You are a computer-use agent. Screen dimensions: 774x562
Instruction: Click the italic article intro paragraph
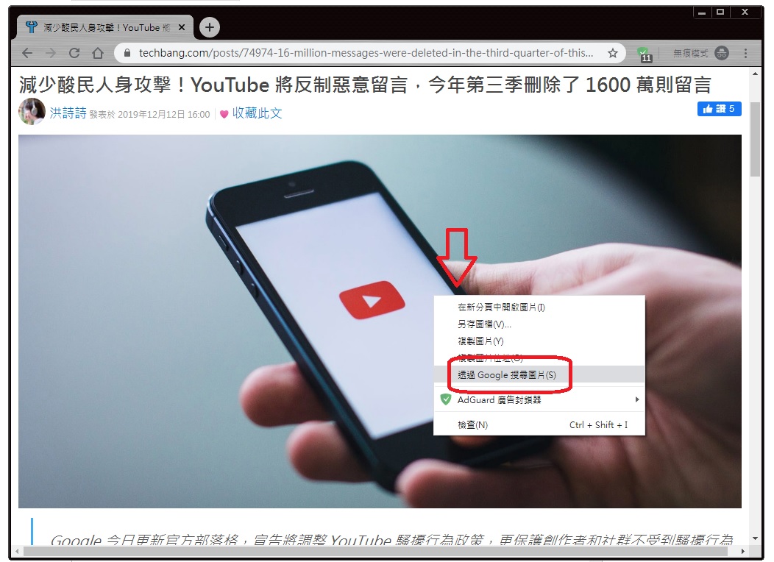coord(391,540)
